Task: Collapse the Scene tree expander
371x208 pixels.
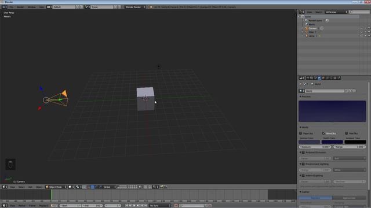Action: [x=299, y=17]
